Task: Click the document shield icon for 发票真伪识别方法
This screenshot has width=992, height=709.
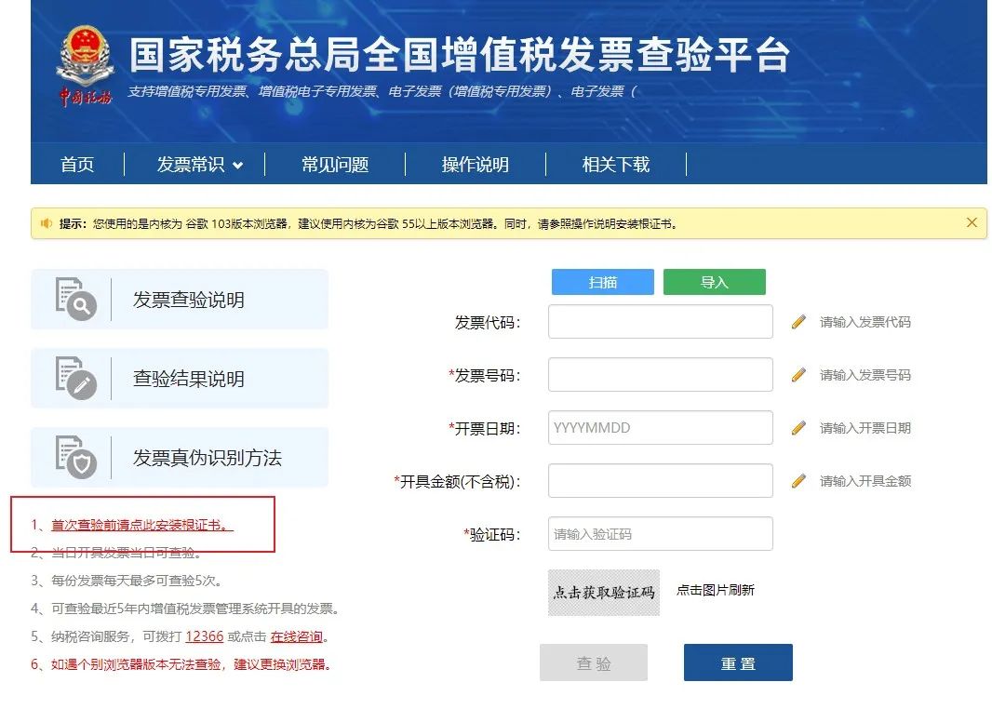Action: [x=76, y=457]
